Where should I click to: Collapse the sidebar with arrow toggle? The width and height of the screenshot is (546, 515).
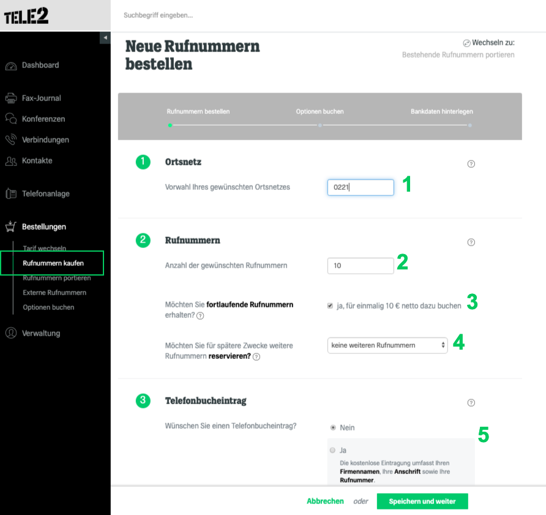pyautogui.click(x=105, y=37)
